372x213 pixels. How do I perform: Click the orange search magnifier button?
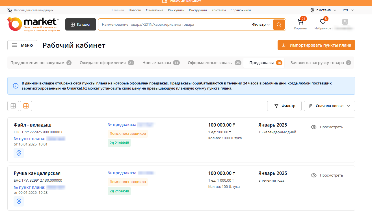coord(279,25)
